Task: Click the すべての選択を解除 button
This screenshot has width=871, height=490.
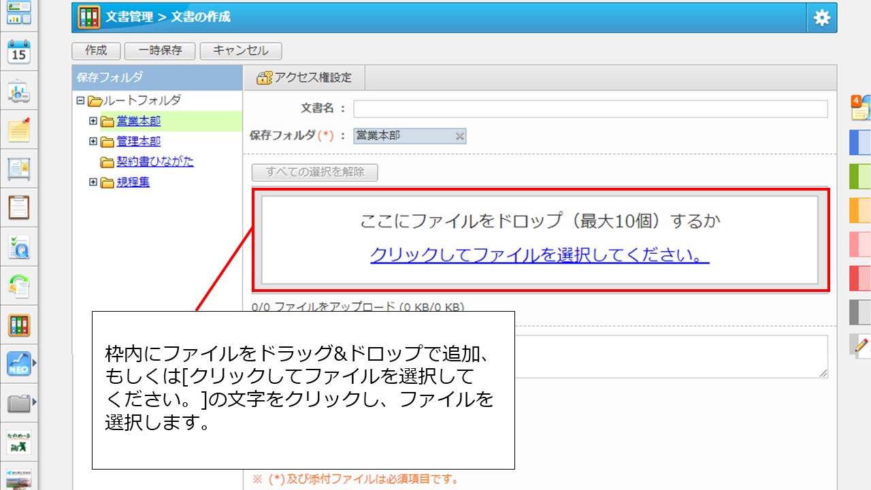Action: pos(315,172)
